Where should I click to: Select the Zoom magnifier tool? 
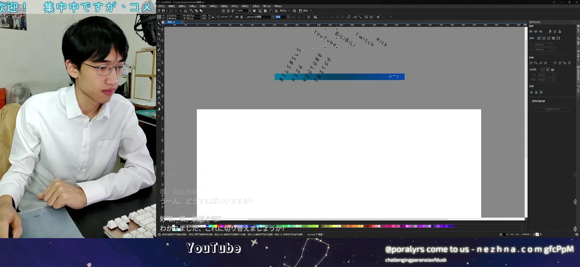pos(159,39)
